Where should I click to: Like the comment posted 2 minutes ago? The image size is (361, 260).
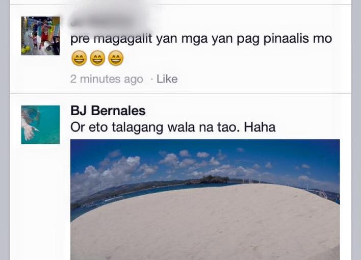pos(167,79)
